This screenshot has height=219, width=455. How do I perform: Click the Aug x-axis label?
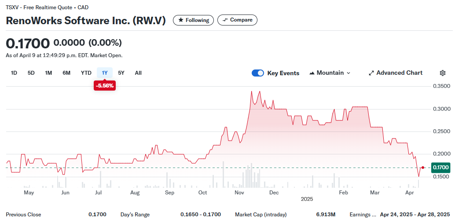[x=135, y=193]
